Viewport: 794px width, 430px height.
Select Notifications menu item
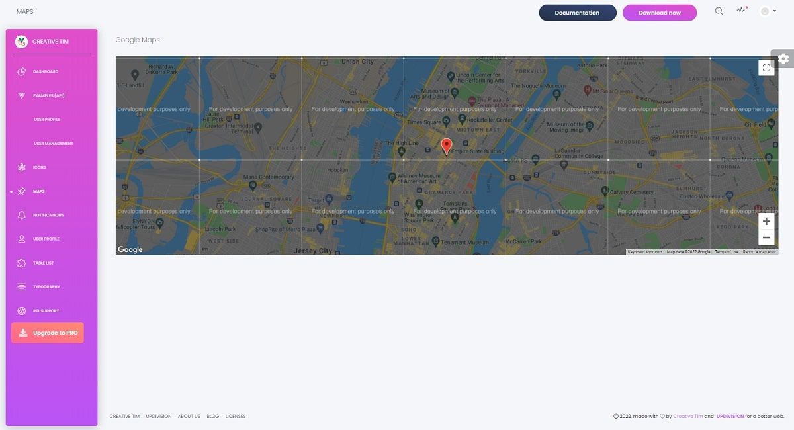click(x=48, y=215)
